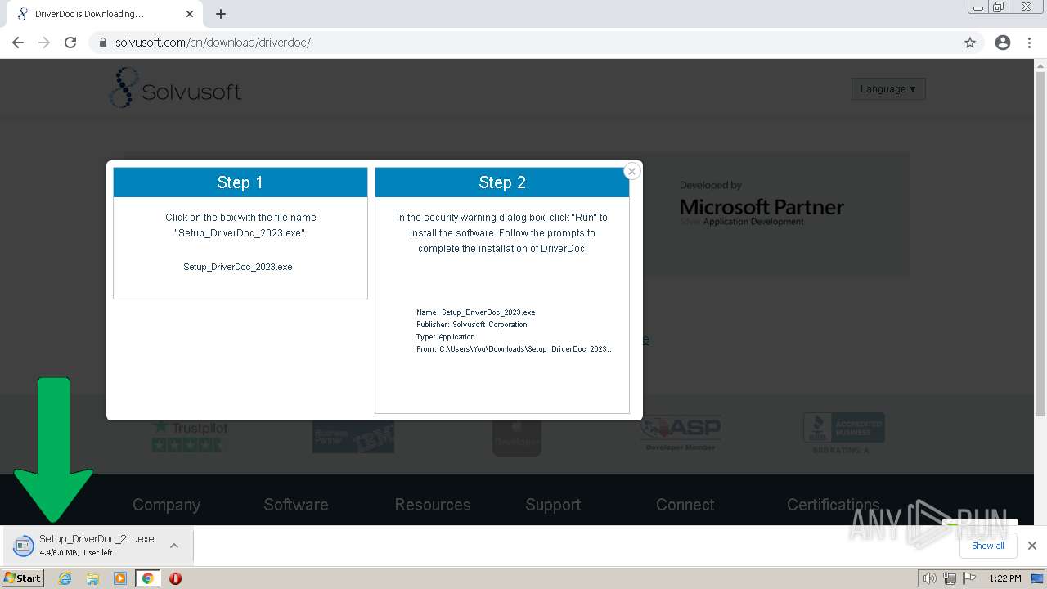
Task: Go back to the previous page
Action: coord(18,43)
